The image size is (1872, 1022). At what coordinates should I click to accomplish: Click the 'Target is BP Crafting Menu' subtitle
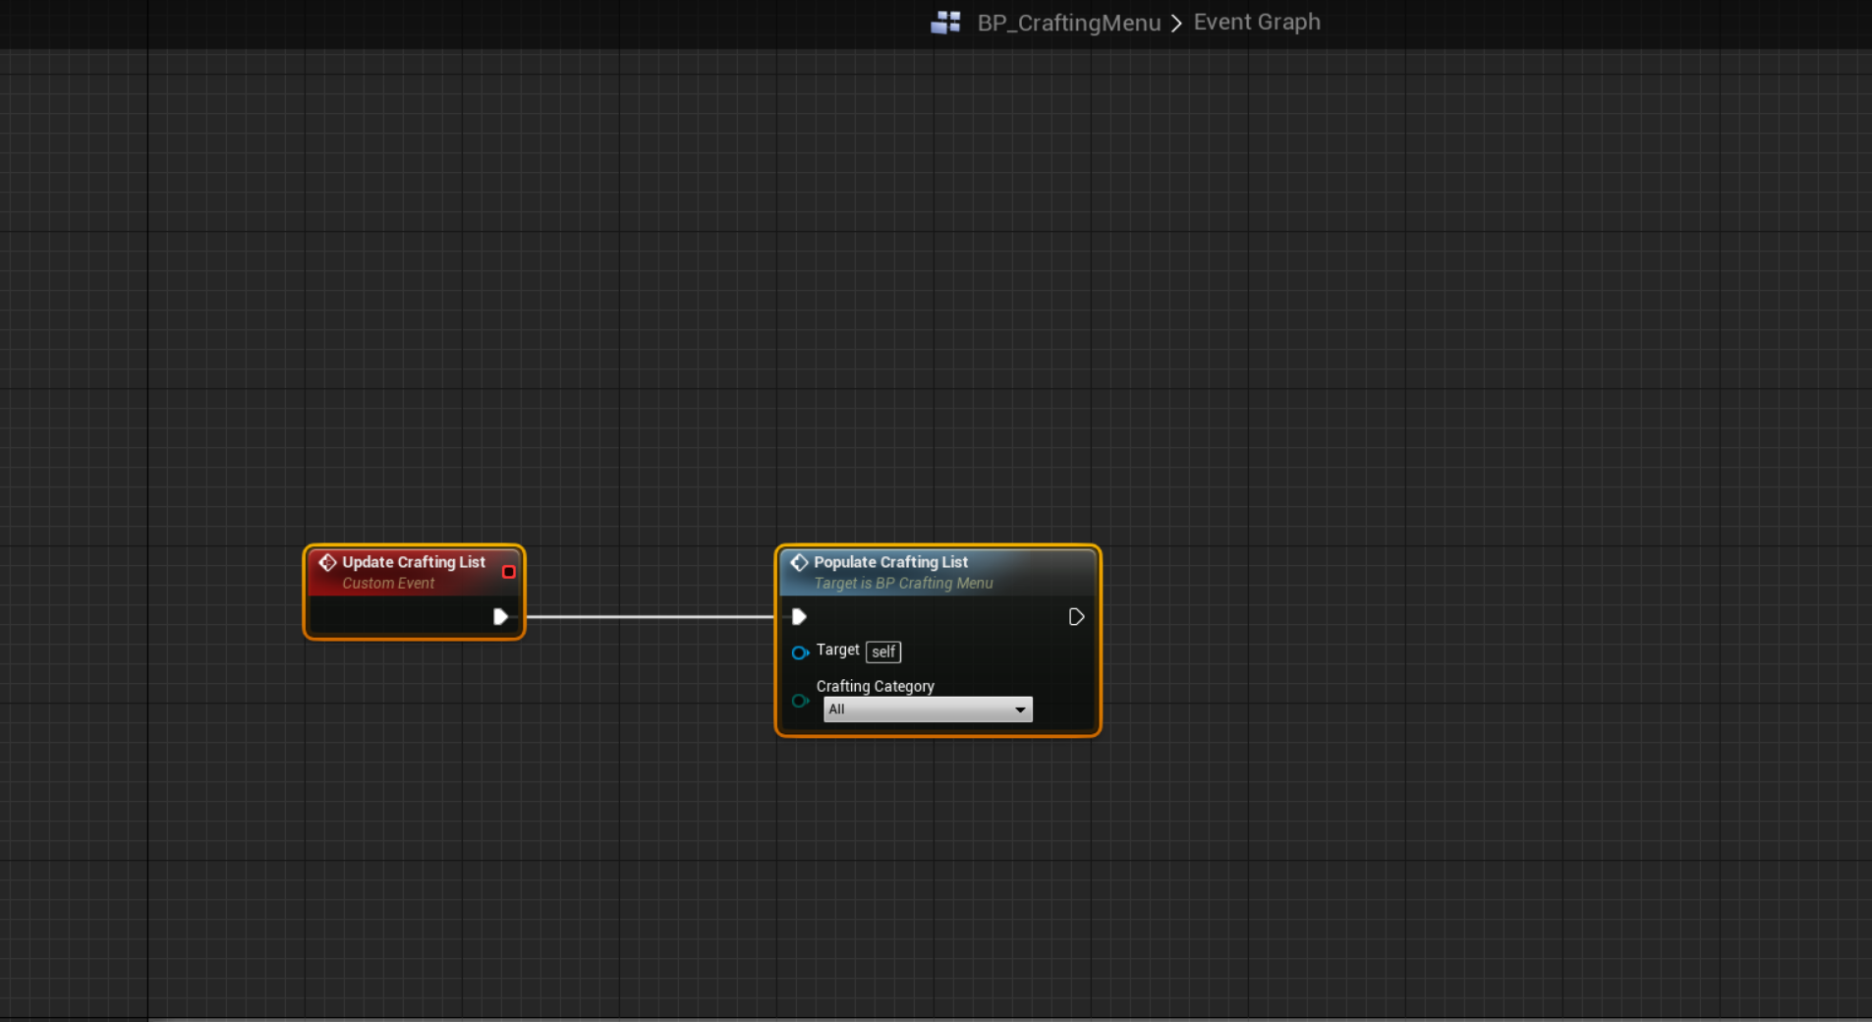pos(903,584)
